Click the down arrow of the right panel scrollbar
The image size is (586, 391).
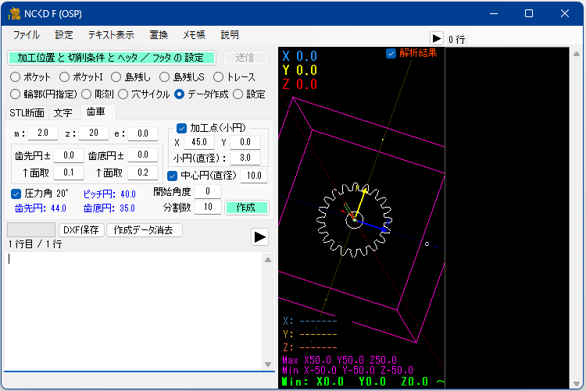[577, 384]
